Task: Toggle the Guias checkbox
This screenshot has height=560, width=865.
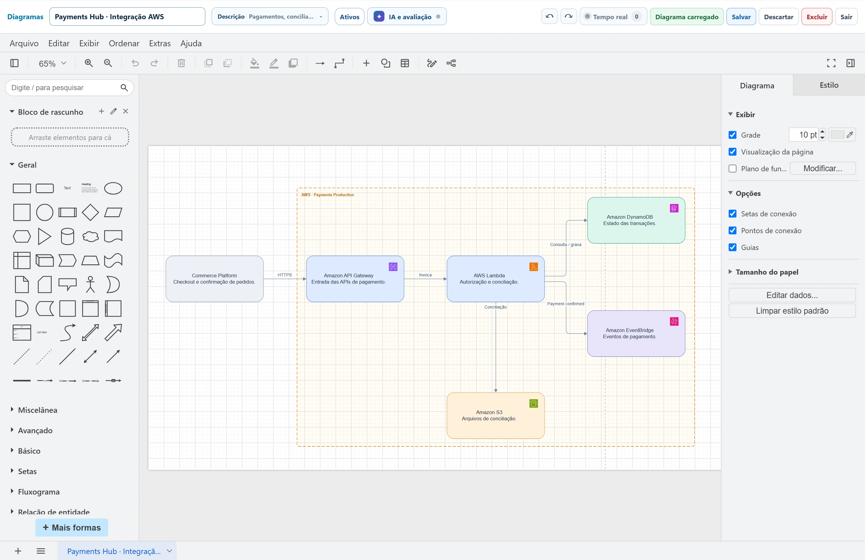Action: click(732, 247)
